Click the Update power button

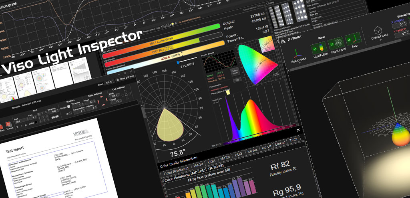(235, 72)
